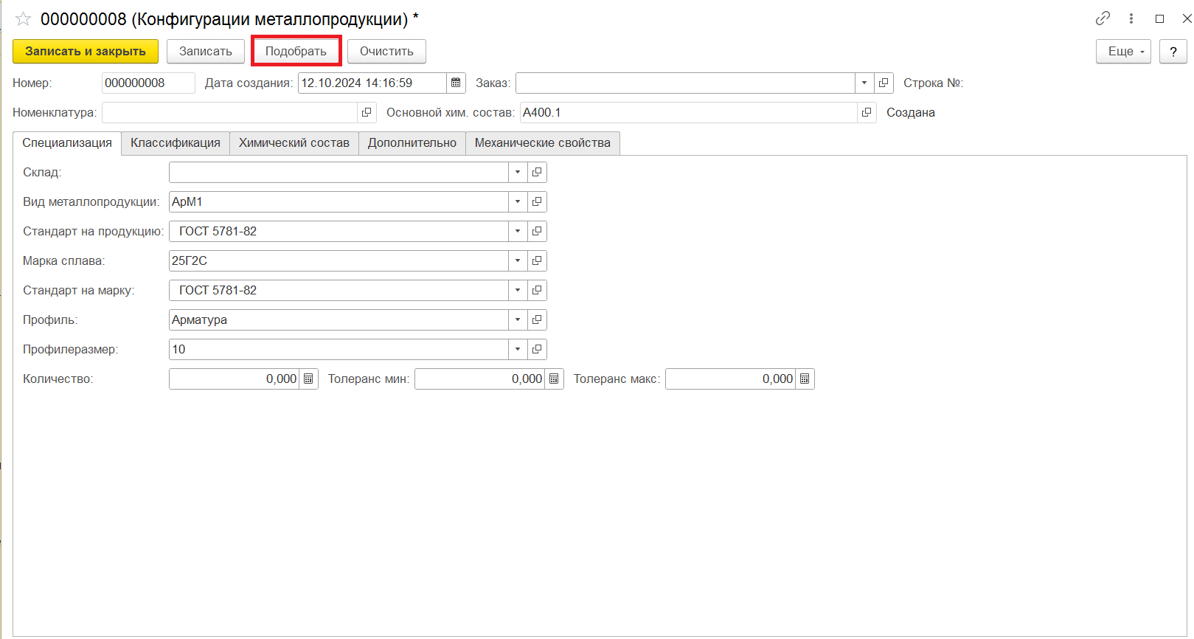This screenshot has height=639, width=1194.
Task: Clear the form with Очистить button
Action: (386, 51)
